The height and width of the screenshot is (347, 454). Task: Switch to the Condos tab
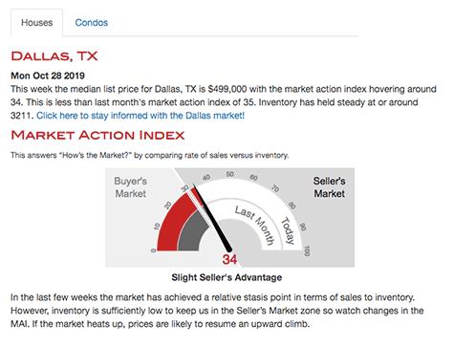[92, 23]
